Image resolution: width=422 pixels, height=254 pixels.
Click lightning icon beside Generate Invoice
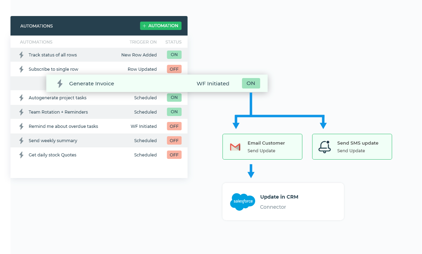60,84
